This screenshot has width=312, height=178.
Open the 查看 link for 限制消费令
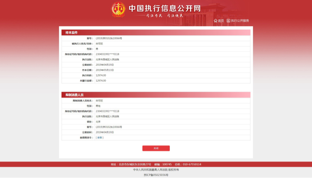click(x=100, y=138)
